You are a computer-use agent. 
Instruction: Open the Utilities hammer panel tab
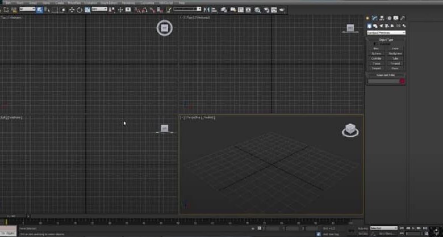pyautogui.click(x=403, y=18)
